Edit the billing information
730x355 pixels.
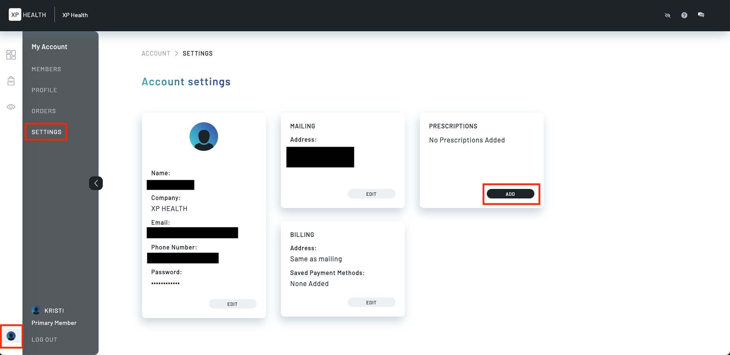tap(371, 302)
